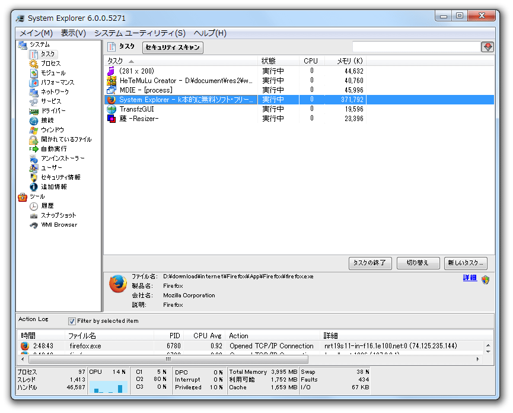Image resolution: width=513 pixels, height=413 pixels.
Task: Click the セキュリティ スキャン button
Action: (173, 47)
